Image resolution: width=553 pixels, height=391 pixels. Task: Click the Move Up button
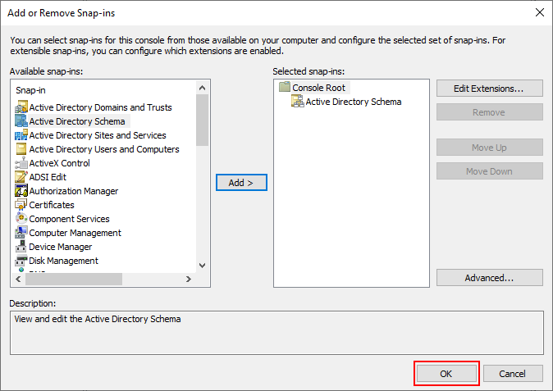(490, 148)
